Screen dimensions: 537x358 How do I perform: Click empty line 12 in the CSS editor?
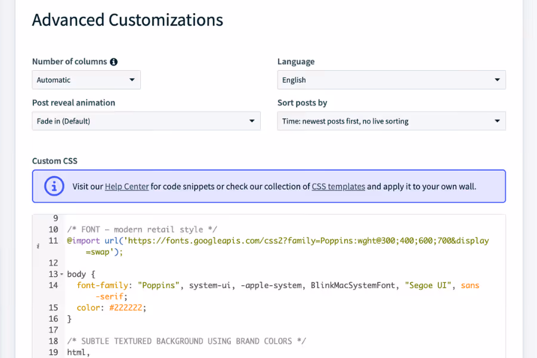pyautogui.click(x=284, y=263)
